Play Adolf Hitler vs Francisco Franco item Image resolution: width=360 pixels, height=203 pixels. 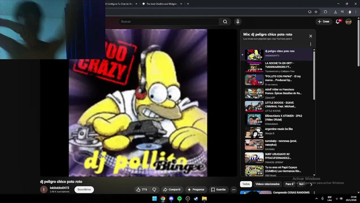click(277, 93)
